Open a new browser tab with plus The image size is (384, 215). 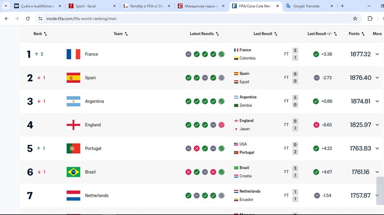[342, 6]
